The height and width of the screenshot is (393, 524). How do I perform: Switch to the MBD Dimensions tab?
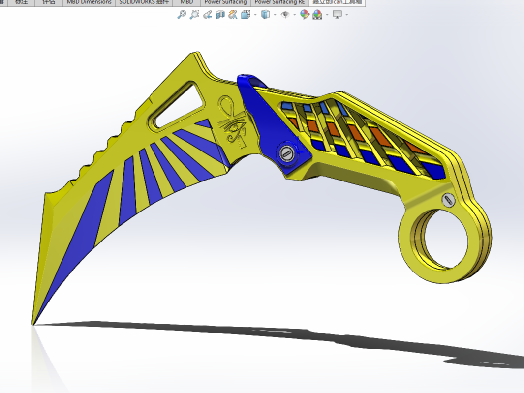[89, 2]
